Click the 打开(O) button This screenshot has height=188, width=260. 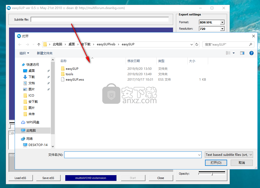click(x=216, y=163)
